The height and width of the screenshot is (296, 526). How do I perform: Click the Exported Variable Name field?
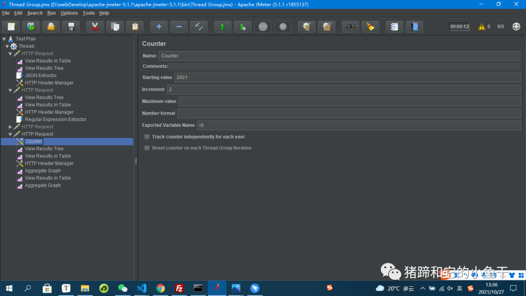pos(359,125)
